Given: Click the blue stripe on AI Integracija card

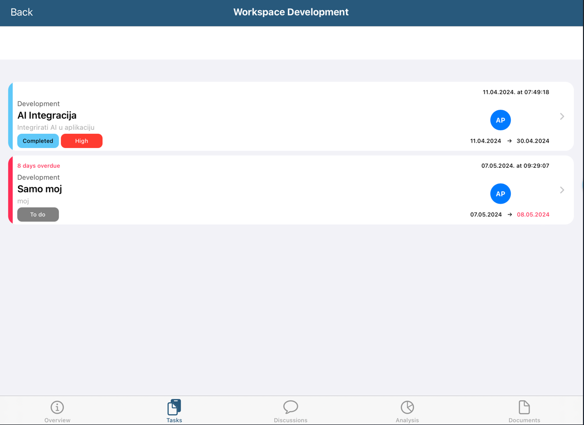Looking at the screenshot, I should click(10, 117).
